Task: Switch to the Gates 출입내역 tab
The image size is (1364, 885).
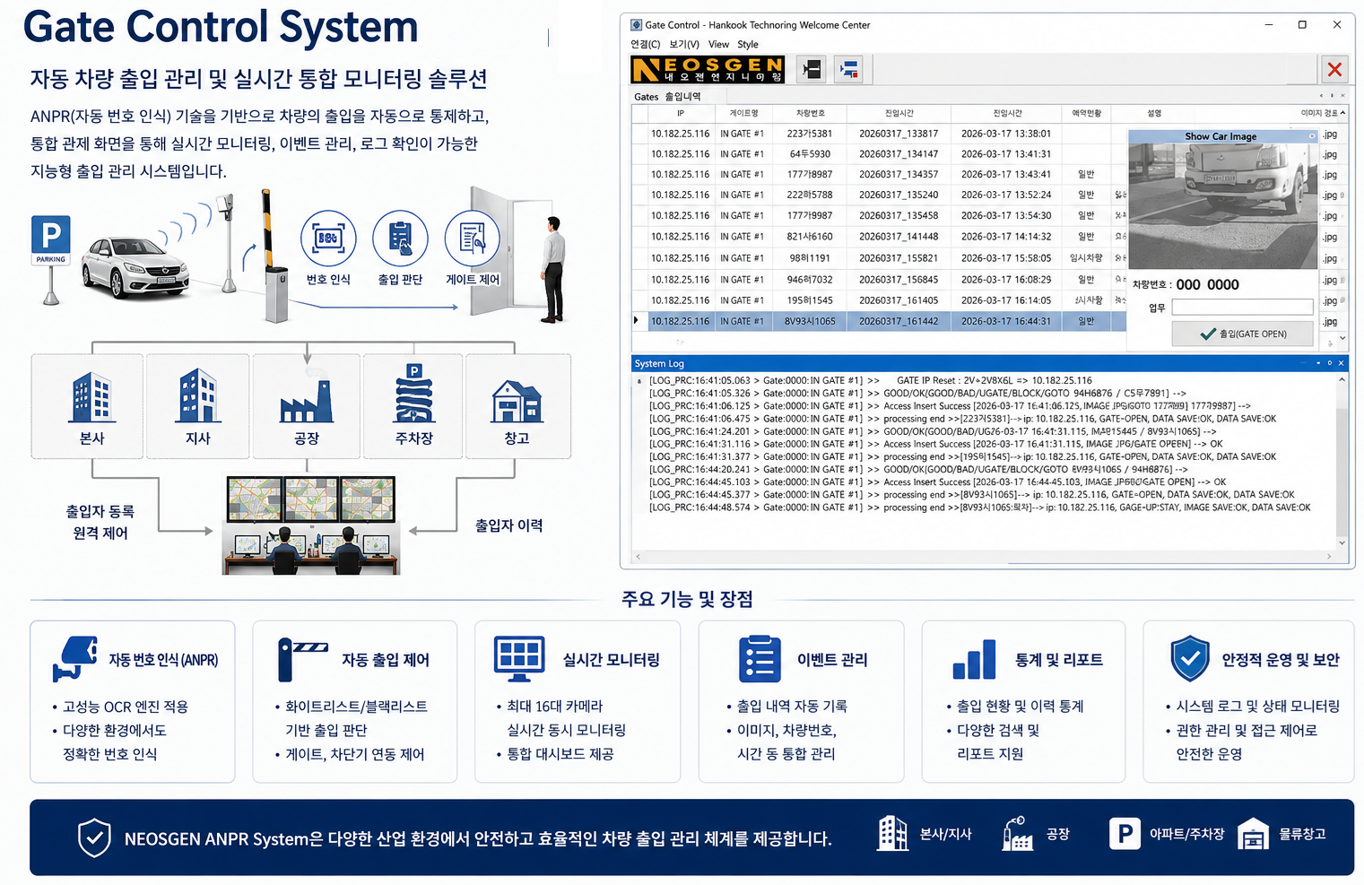Action: tap(667, 96)
